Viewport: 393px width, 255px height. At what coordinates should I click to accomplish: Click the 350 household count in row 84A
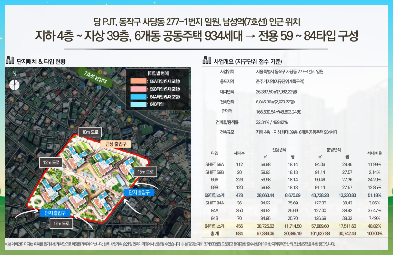point(239,211)
